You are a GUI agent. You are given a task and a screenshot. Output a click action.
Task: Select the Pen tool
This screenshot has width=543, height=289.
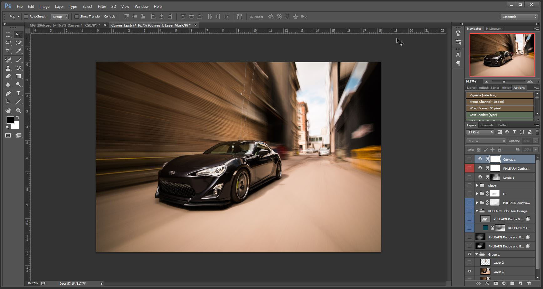(x=8, y=93)
